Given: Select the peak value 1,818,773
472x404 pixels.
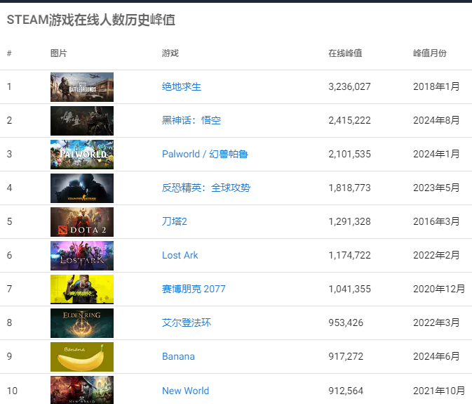Looking at the screenshot, I should (x=349, y=188).
